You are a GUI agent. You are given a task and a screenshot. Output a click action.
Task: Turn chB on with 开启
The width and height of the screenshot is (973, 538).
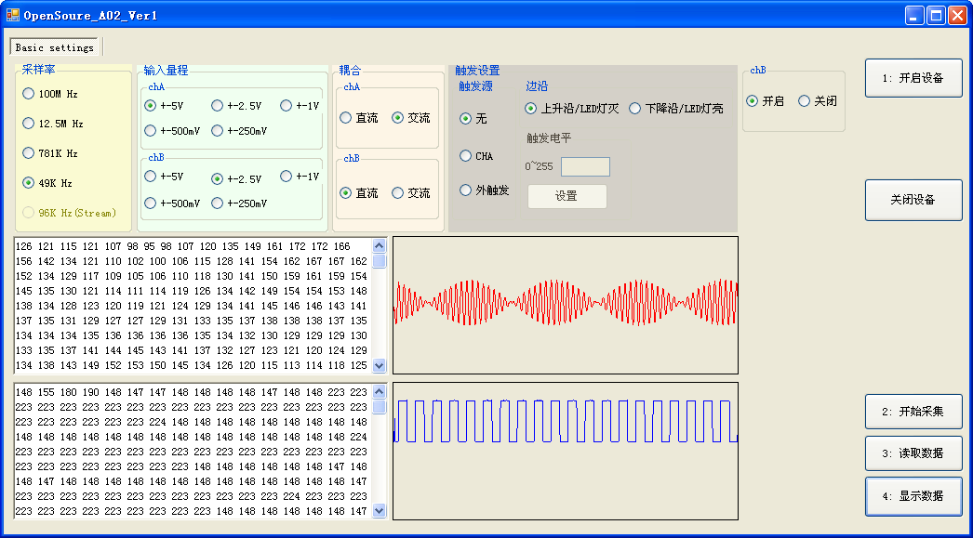(x=766, y=101)
